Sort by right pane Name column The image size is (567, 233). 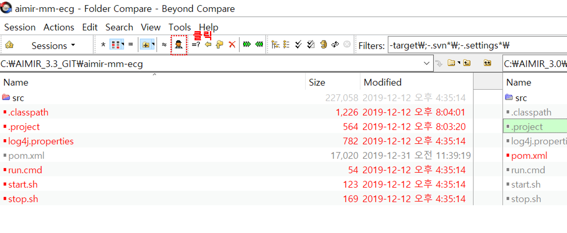coord(535,82)
